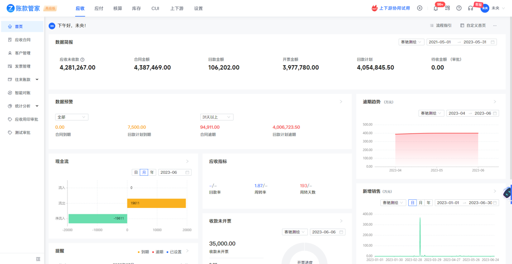Click help icon next to 应收未收款
Viewport: 512px width, 264px height.
[x=83, y=60]
